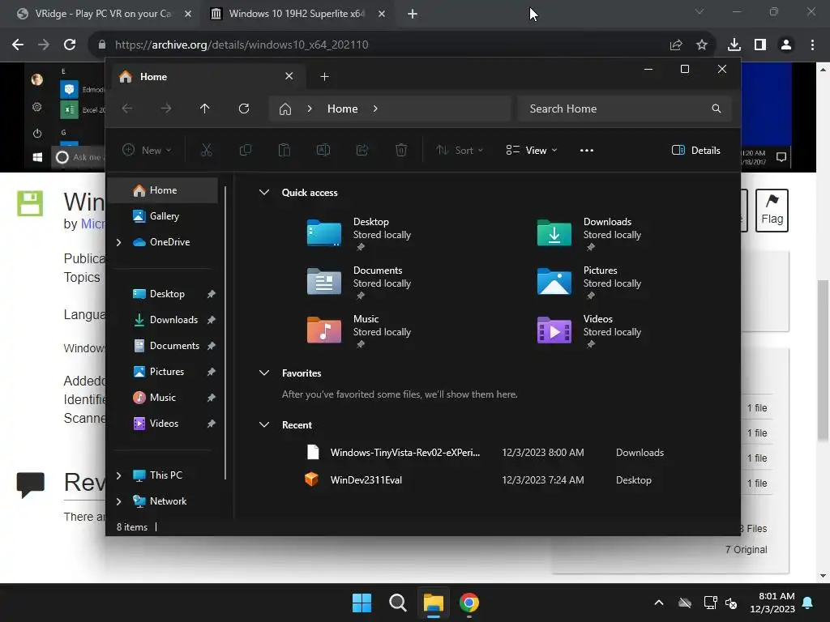
Task: Click the Delete trash icon in Explorer
Action: [401, 150]
